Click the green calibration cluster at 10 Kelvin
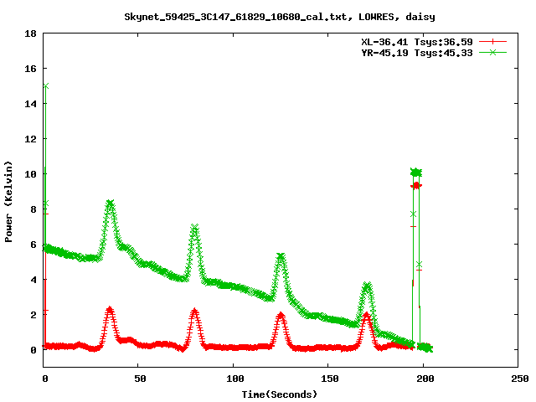 point(416,173)
